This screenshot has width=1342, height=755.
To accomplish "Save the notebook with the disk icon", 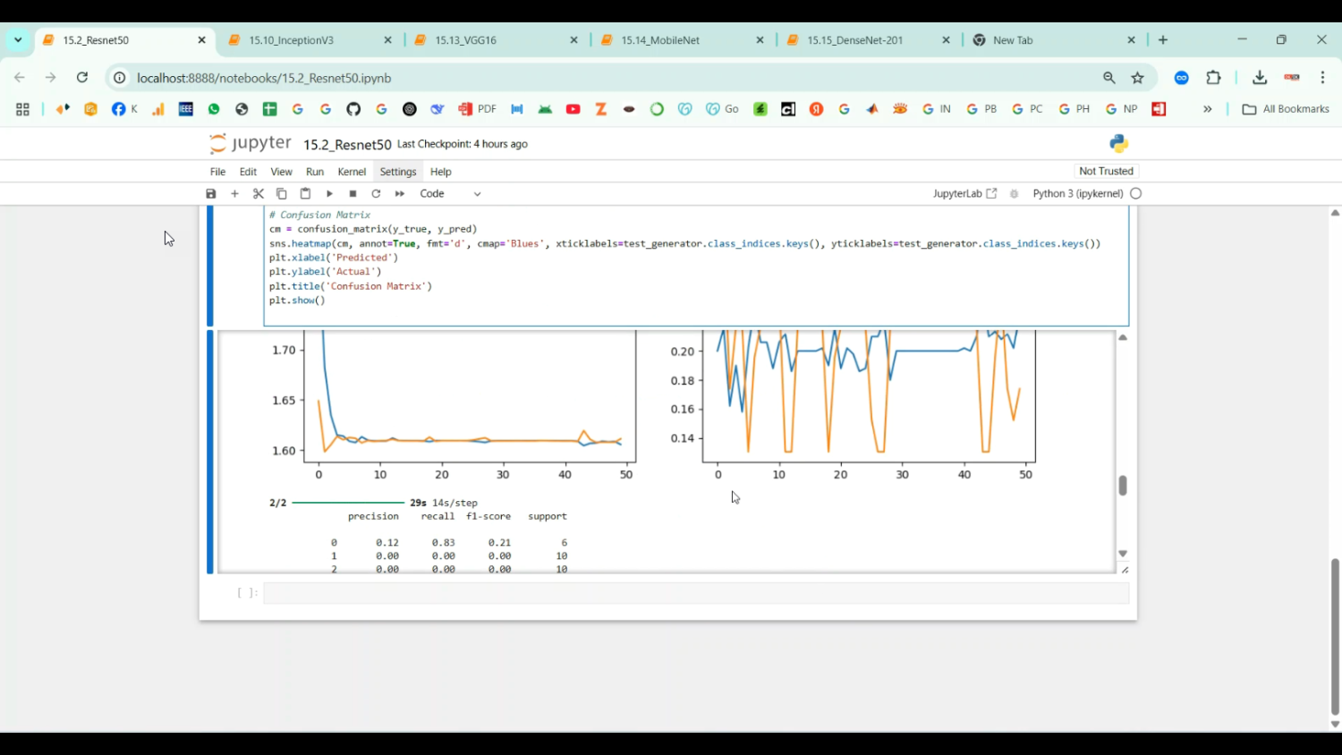I will coord(211,194).
